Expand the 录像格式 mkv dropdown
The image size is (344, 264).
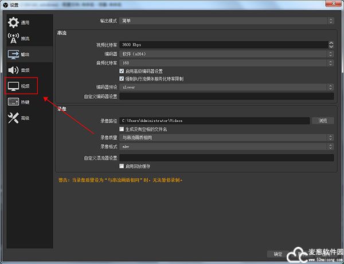226,146
